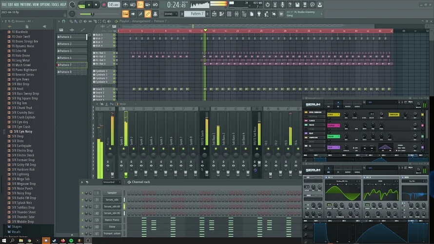The width and height of the screenshot is (434, 244).
Task: Click the Record button in transport
Action: [x=104, y=4]
